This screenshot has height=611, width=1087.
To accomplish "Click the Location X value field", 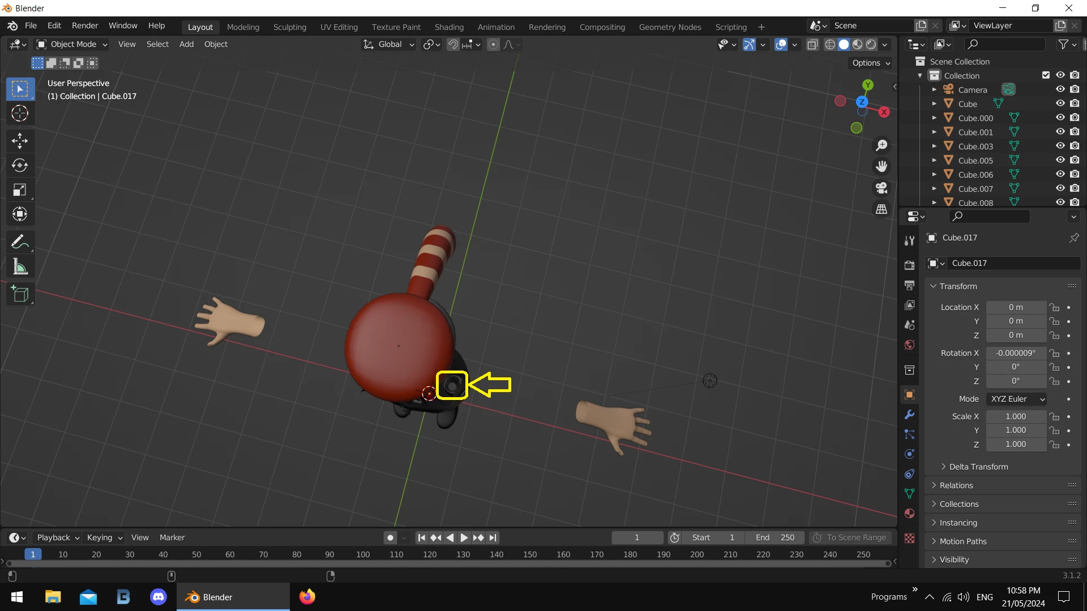I will [1016, 307].
